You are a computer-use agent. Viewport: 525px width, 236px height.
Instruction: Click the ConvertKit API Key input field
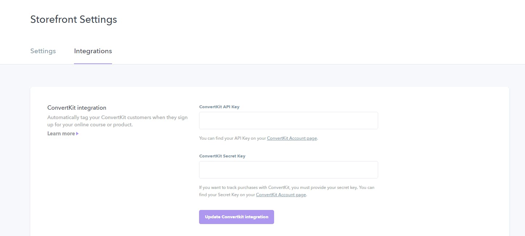tap(289, 121)
